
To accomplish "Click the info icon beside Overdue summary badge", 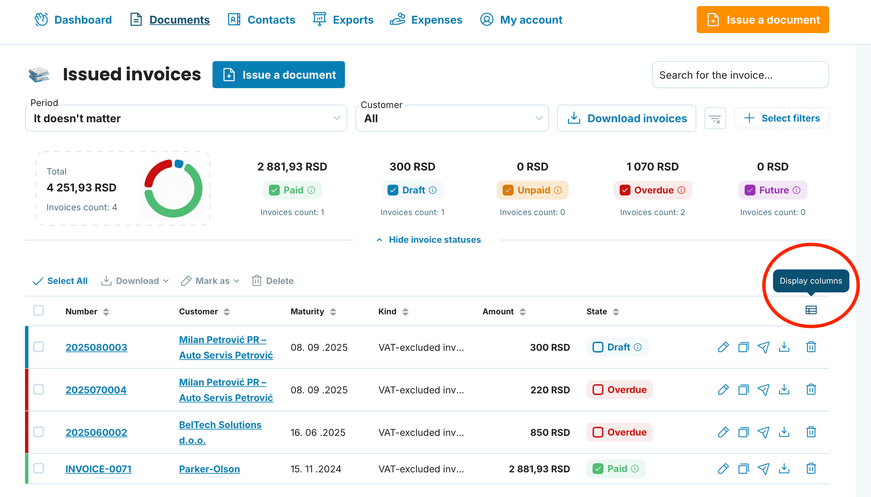I will coord(681,190).
